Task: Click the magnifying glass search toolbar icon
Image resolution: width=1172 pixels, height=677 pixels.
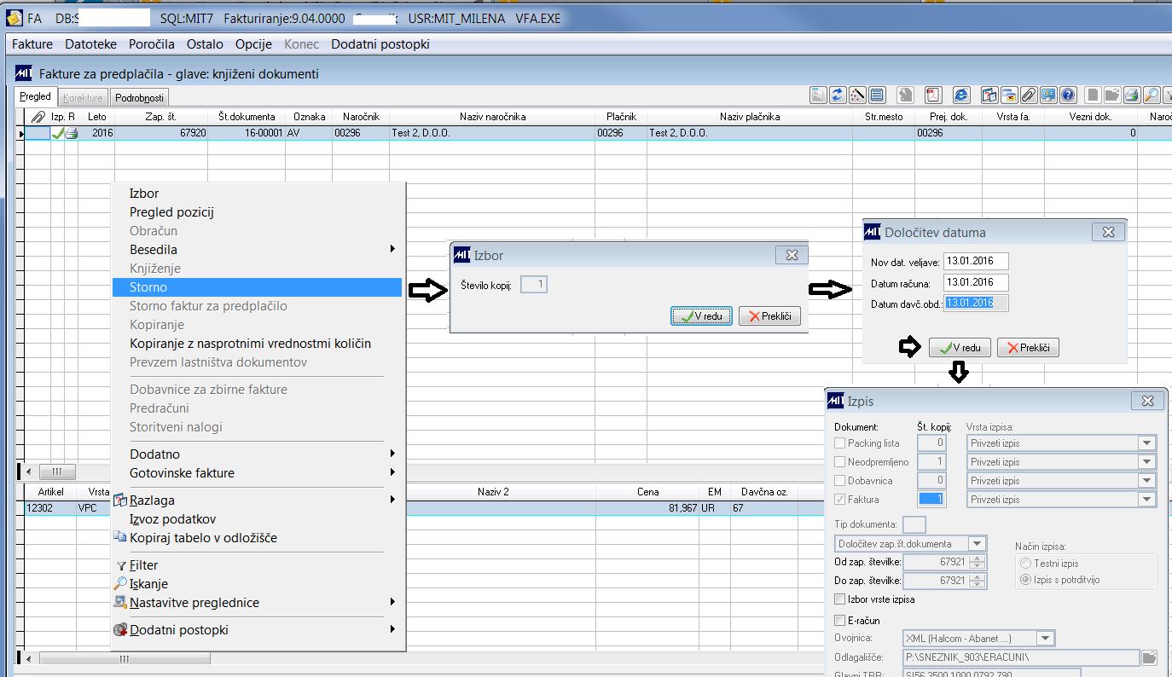Action: [x=1152, y=95]
